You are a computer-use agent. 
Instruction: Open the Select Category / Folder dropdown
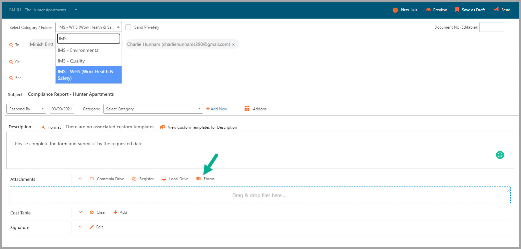[x=89, y=27]
